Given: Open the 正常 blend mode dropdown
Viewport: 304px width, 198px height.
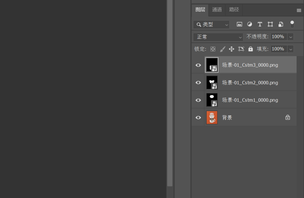Looking at the screenshot, I should click(218, 37).
